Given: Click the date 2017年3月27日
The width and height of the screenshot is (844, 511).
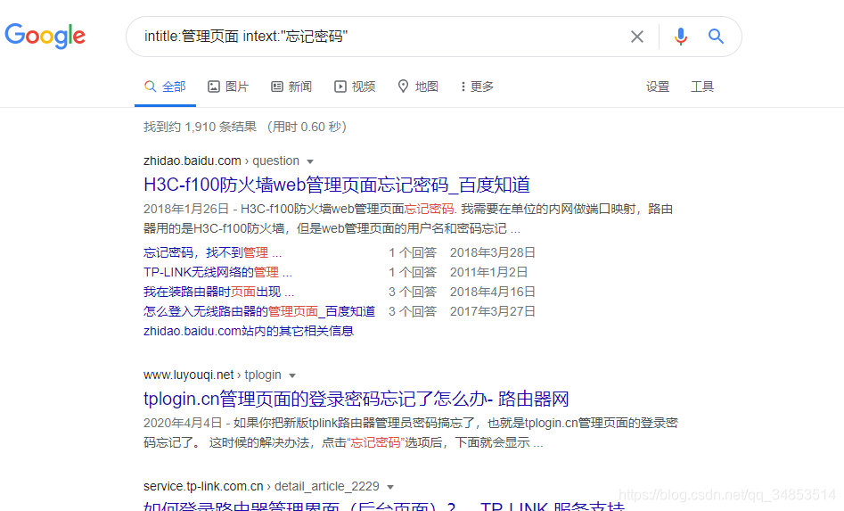Looking at the screenshot, I should click(x=493, y=311).
